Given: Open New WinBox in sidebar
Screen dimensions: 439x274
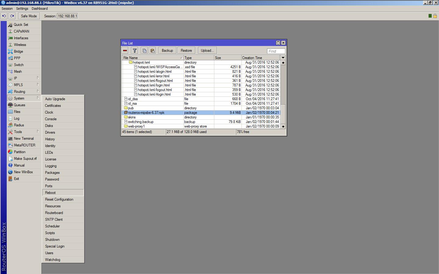Looking at the screenshot, I should tap(24, 172).
